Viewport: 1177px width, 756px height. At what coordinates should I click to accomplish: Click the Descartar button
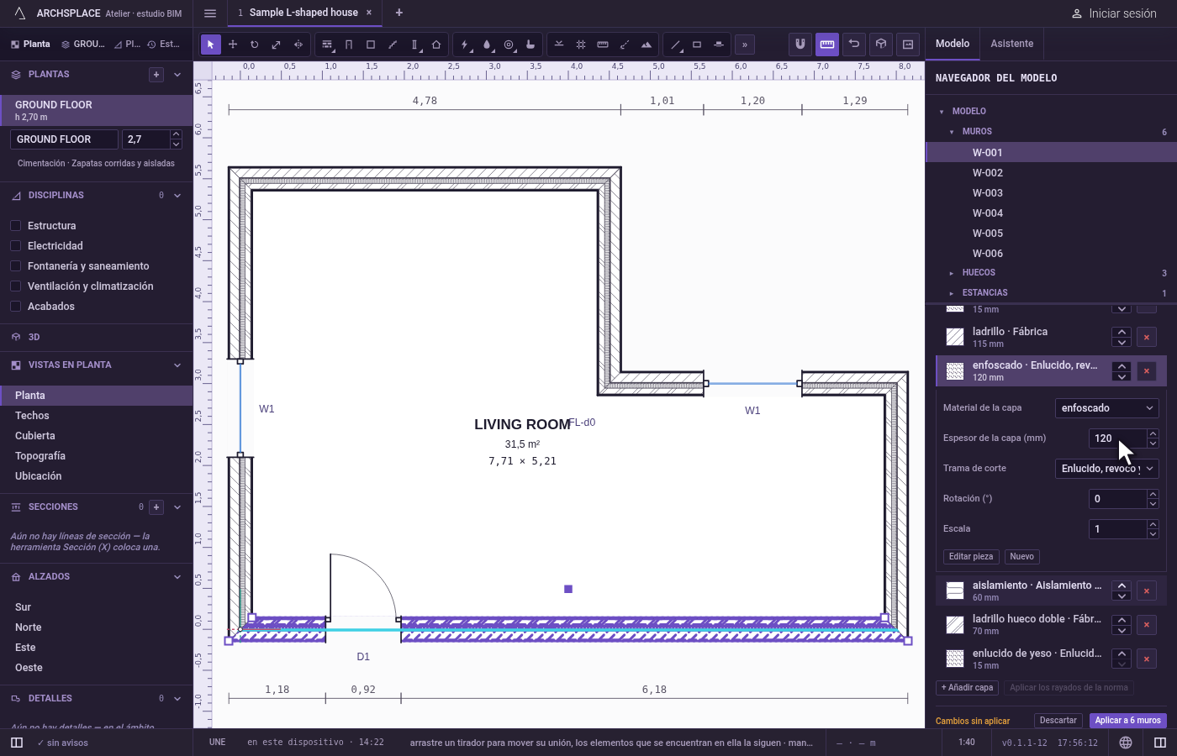pyautogui.click(x=1058, y=721)
